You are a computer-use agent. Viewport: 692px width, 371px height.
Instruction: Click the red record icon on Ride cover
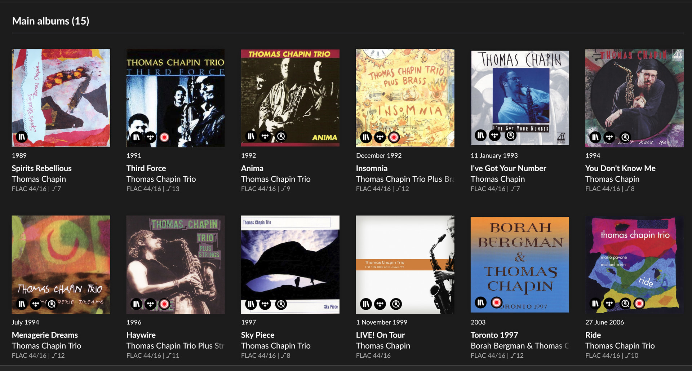click(639, 304)
